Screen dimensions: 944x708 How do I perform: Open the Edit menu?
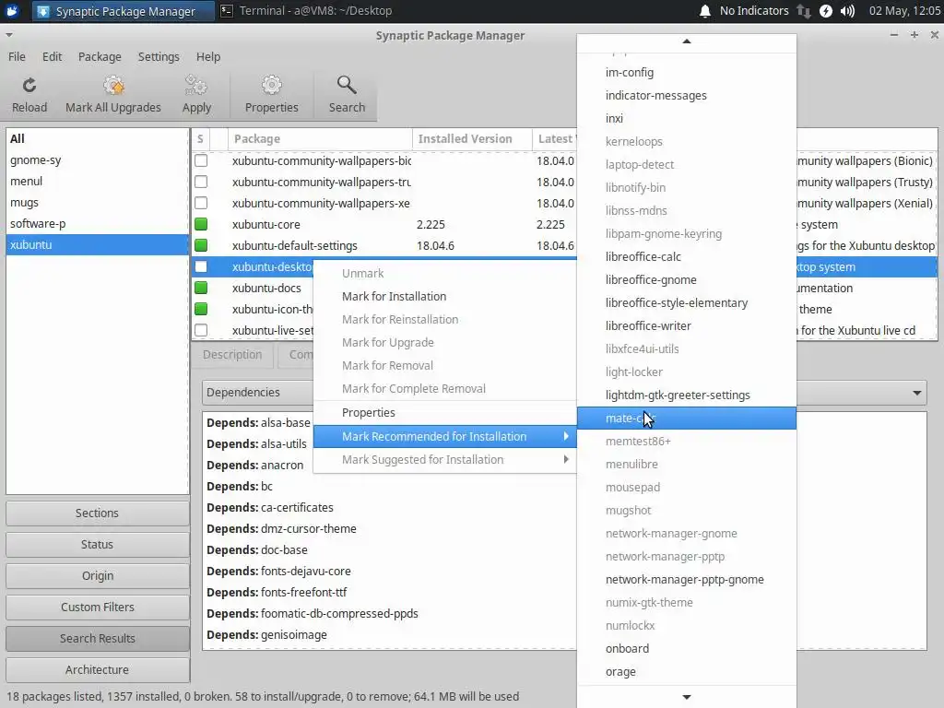52,56
